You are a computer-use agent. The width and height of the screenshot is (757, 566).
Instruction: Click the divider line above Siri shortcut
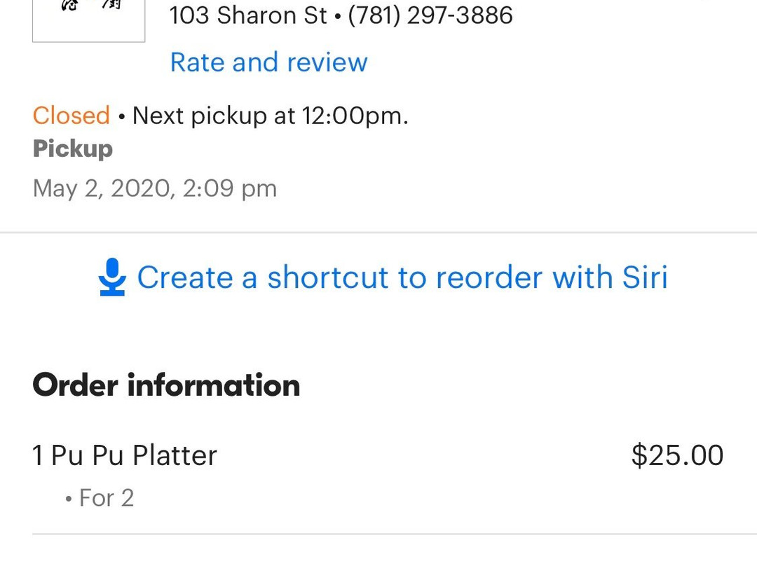coord(378,232)
